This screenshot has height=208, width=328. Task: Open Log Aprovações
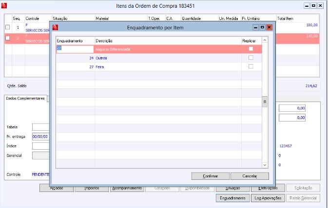(x=268, y=198)
